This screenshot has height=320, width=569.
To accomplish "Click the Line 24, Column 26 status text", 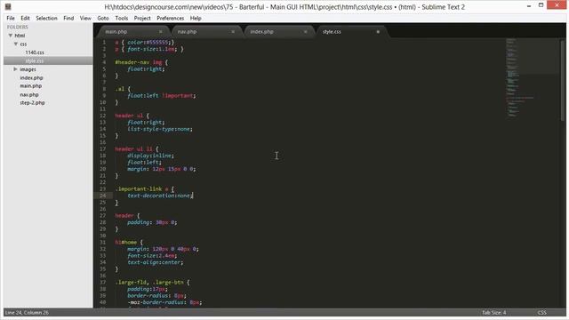I will pos(27,312).
